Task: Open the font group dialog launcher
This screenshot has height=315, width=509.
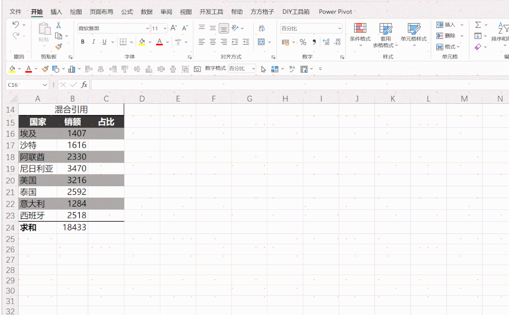Action: coord(190,57)
